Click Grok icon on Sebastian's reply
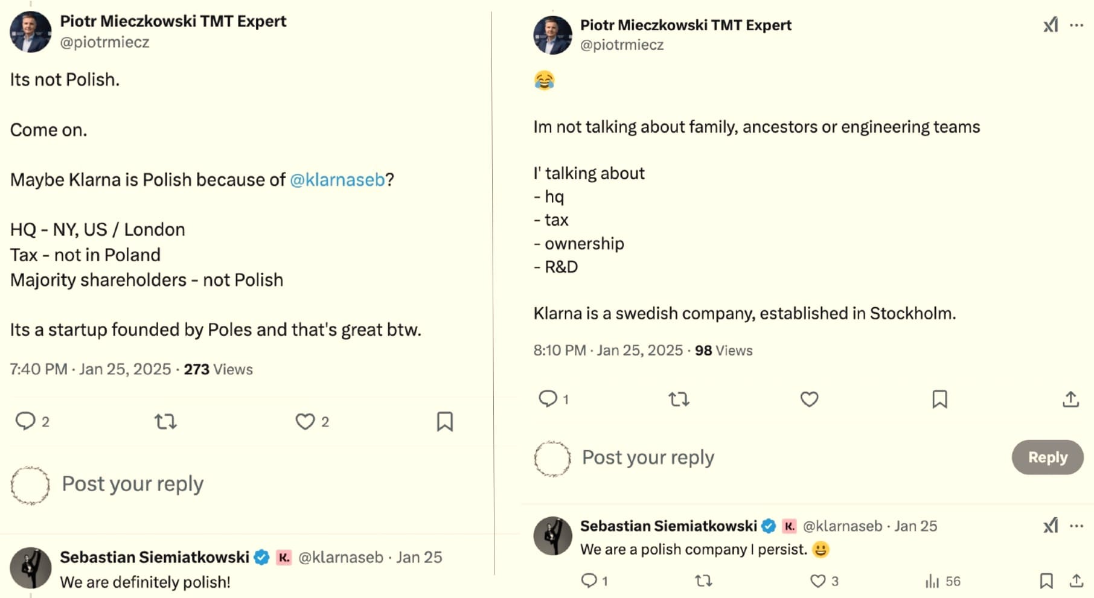Screen dimensions: 1094x598 coord(1051,526)
